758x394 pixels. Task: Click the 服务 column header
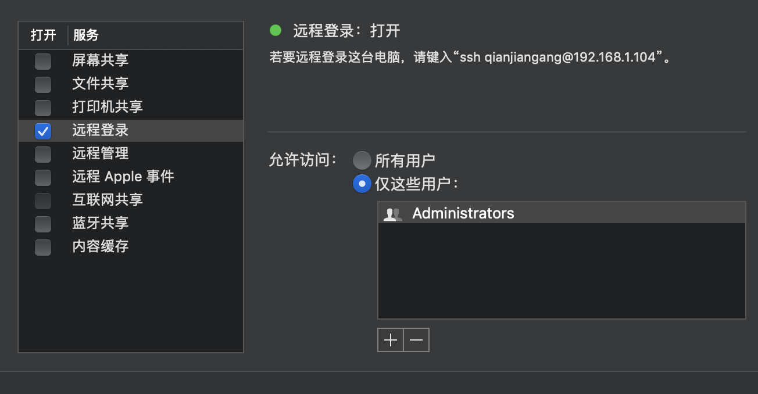coord(86,35)
